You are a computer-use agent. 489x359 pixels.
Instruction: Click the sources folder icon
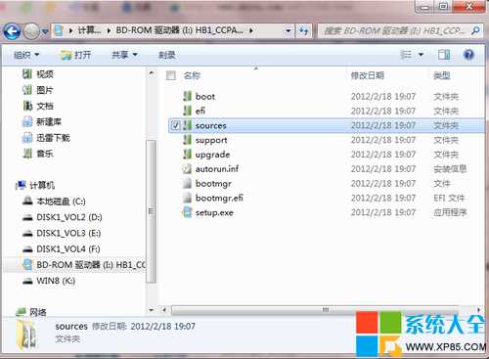click(x=187, y=125)
